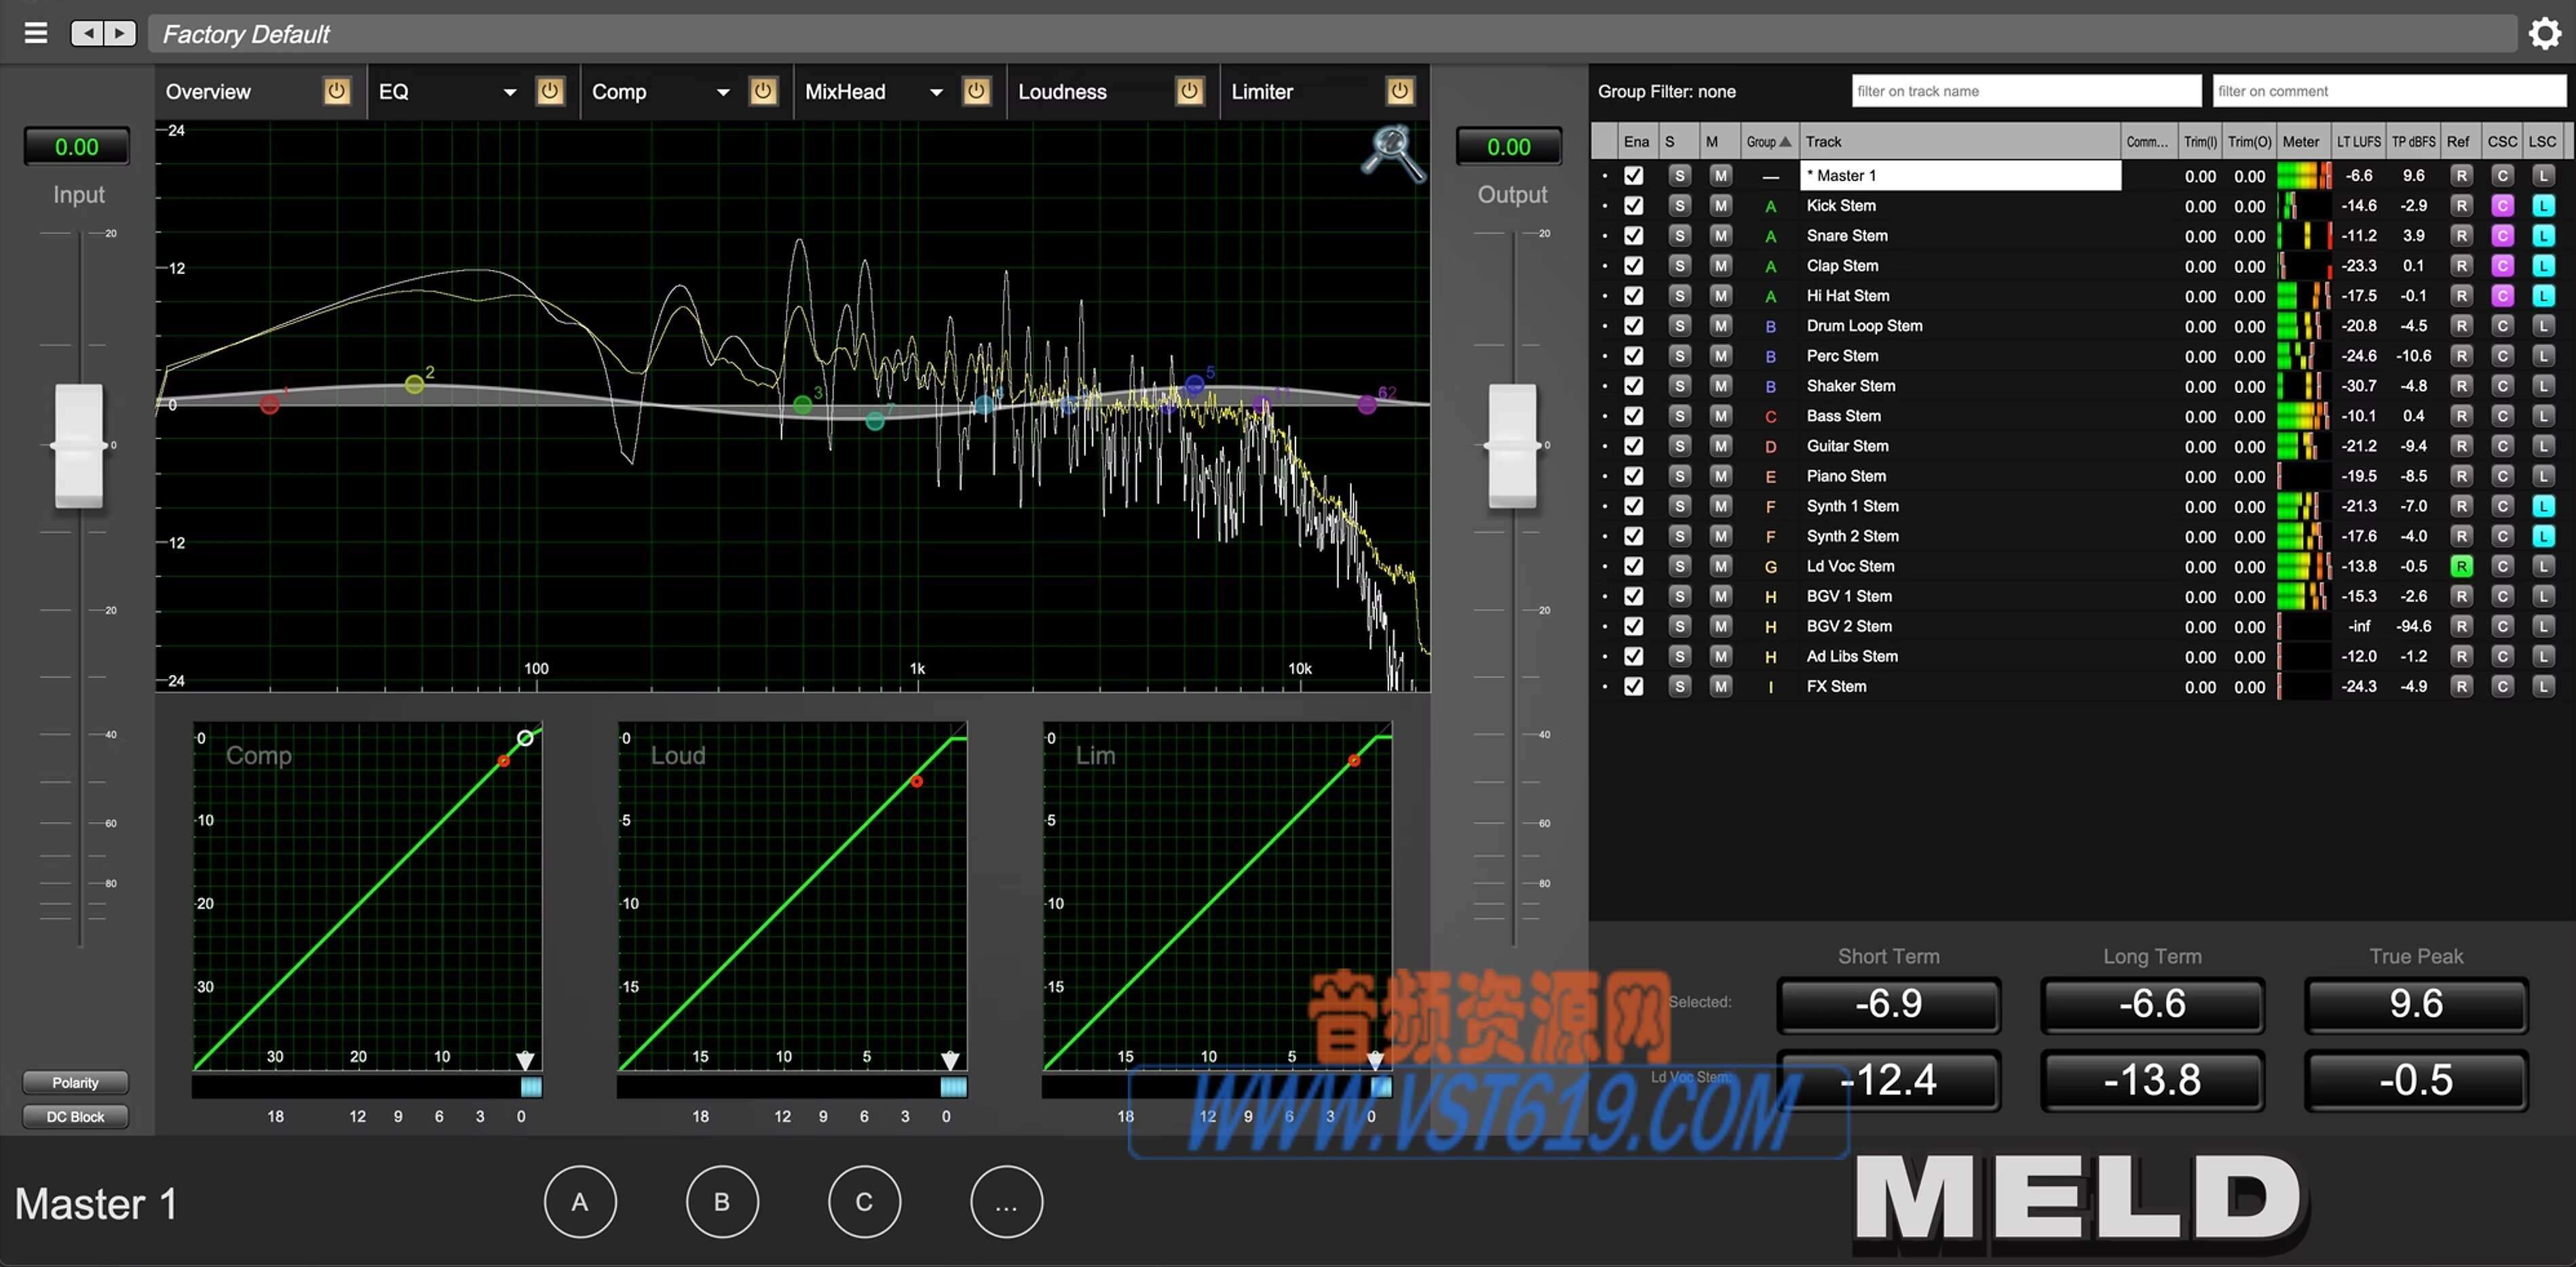Screen dimensions: 2576x1267
Task: Uncheck the FX Stem enable checkbox
Action: [1635, 686]
